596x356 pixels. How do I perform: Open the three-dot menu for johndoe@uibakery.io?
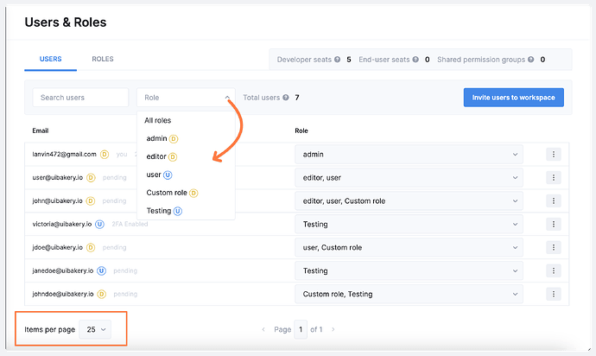554,294
